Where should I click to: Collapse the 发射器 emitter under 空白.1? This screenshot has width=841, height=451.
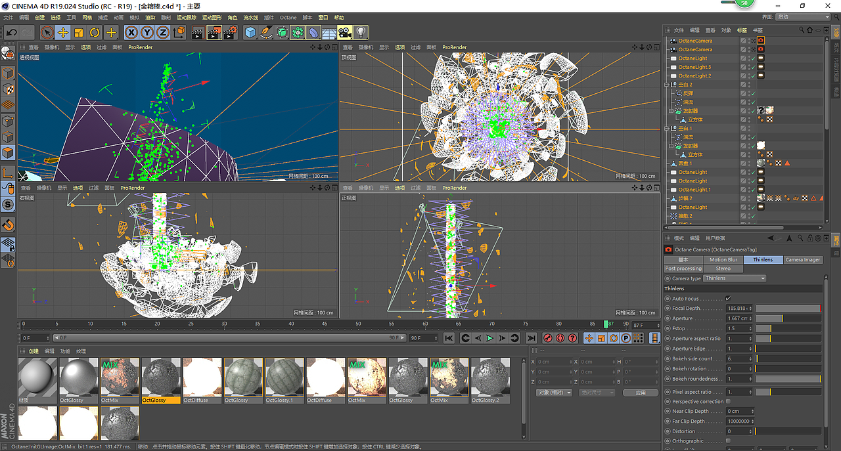point(673,146)
